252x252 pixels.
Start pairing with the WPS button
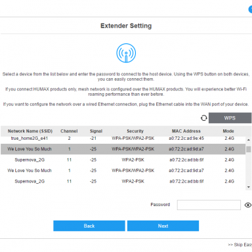click(230, 118)
